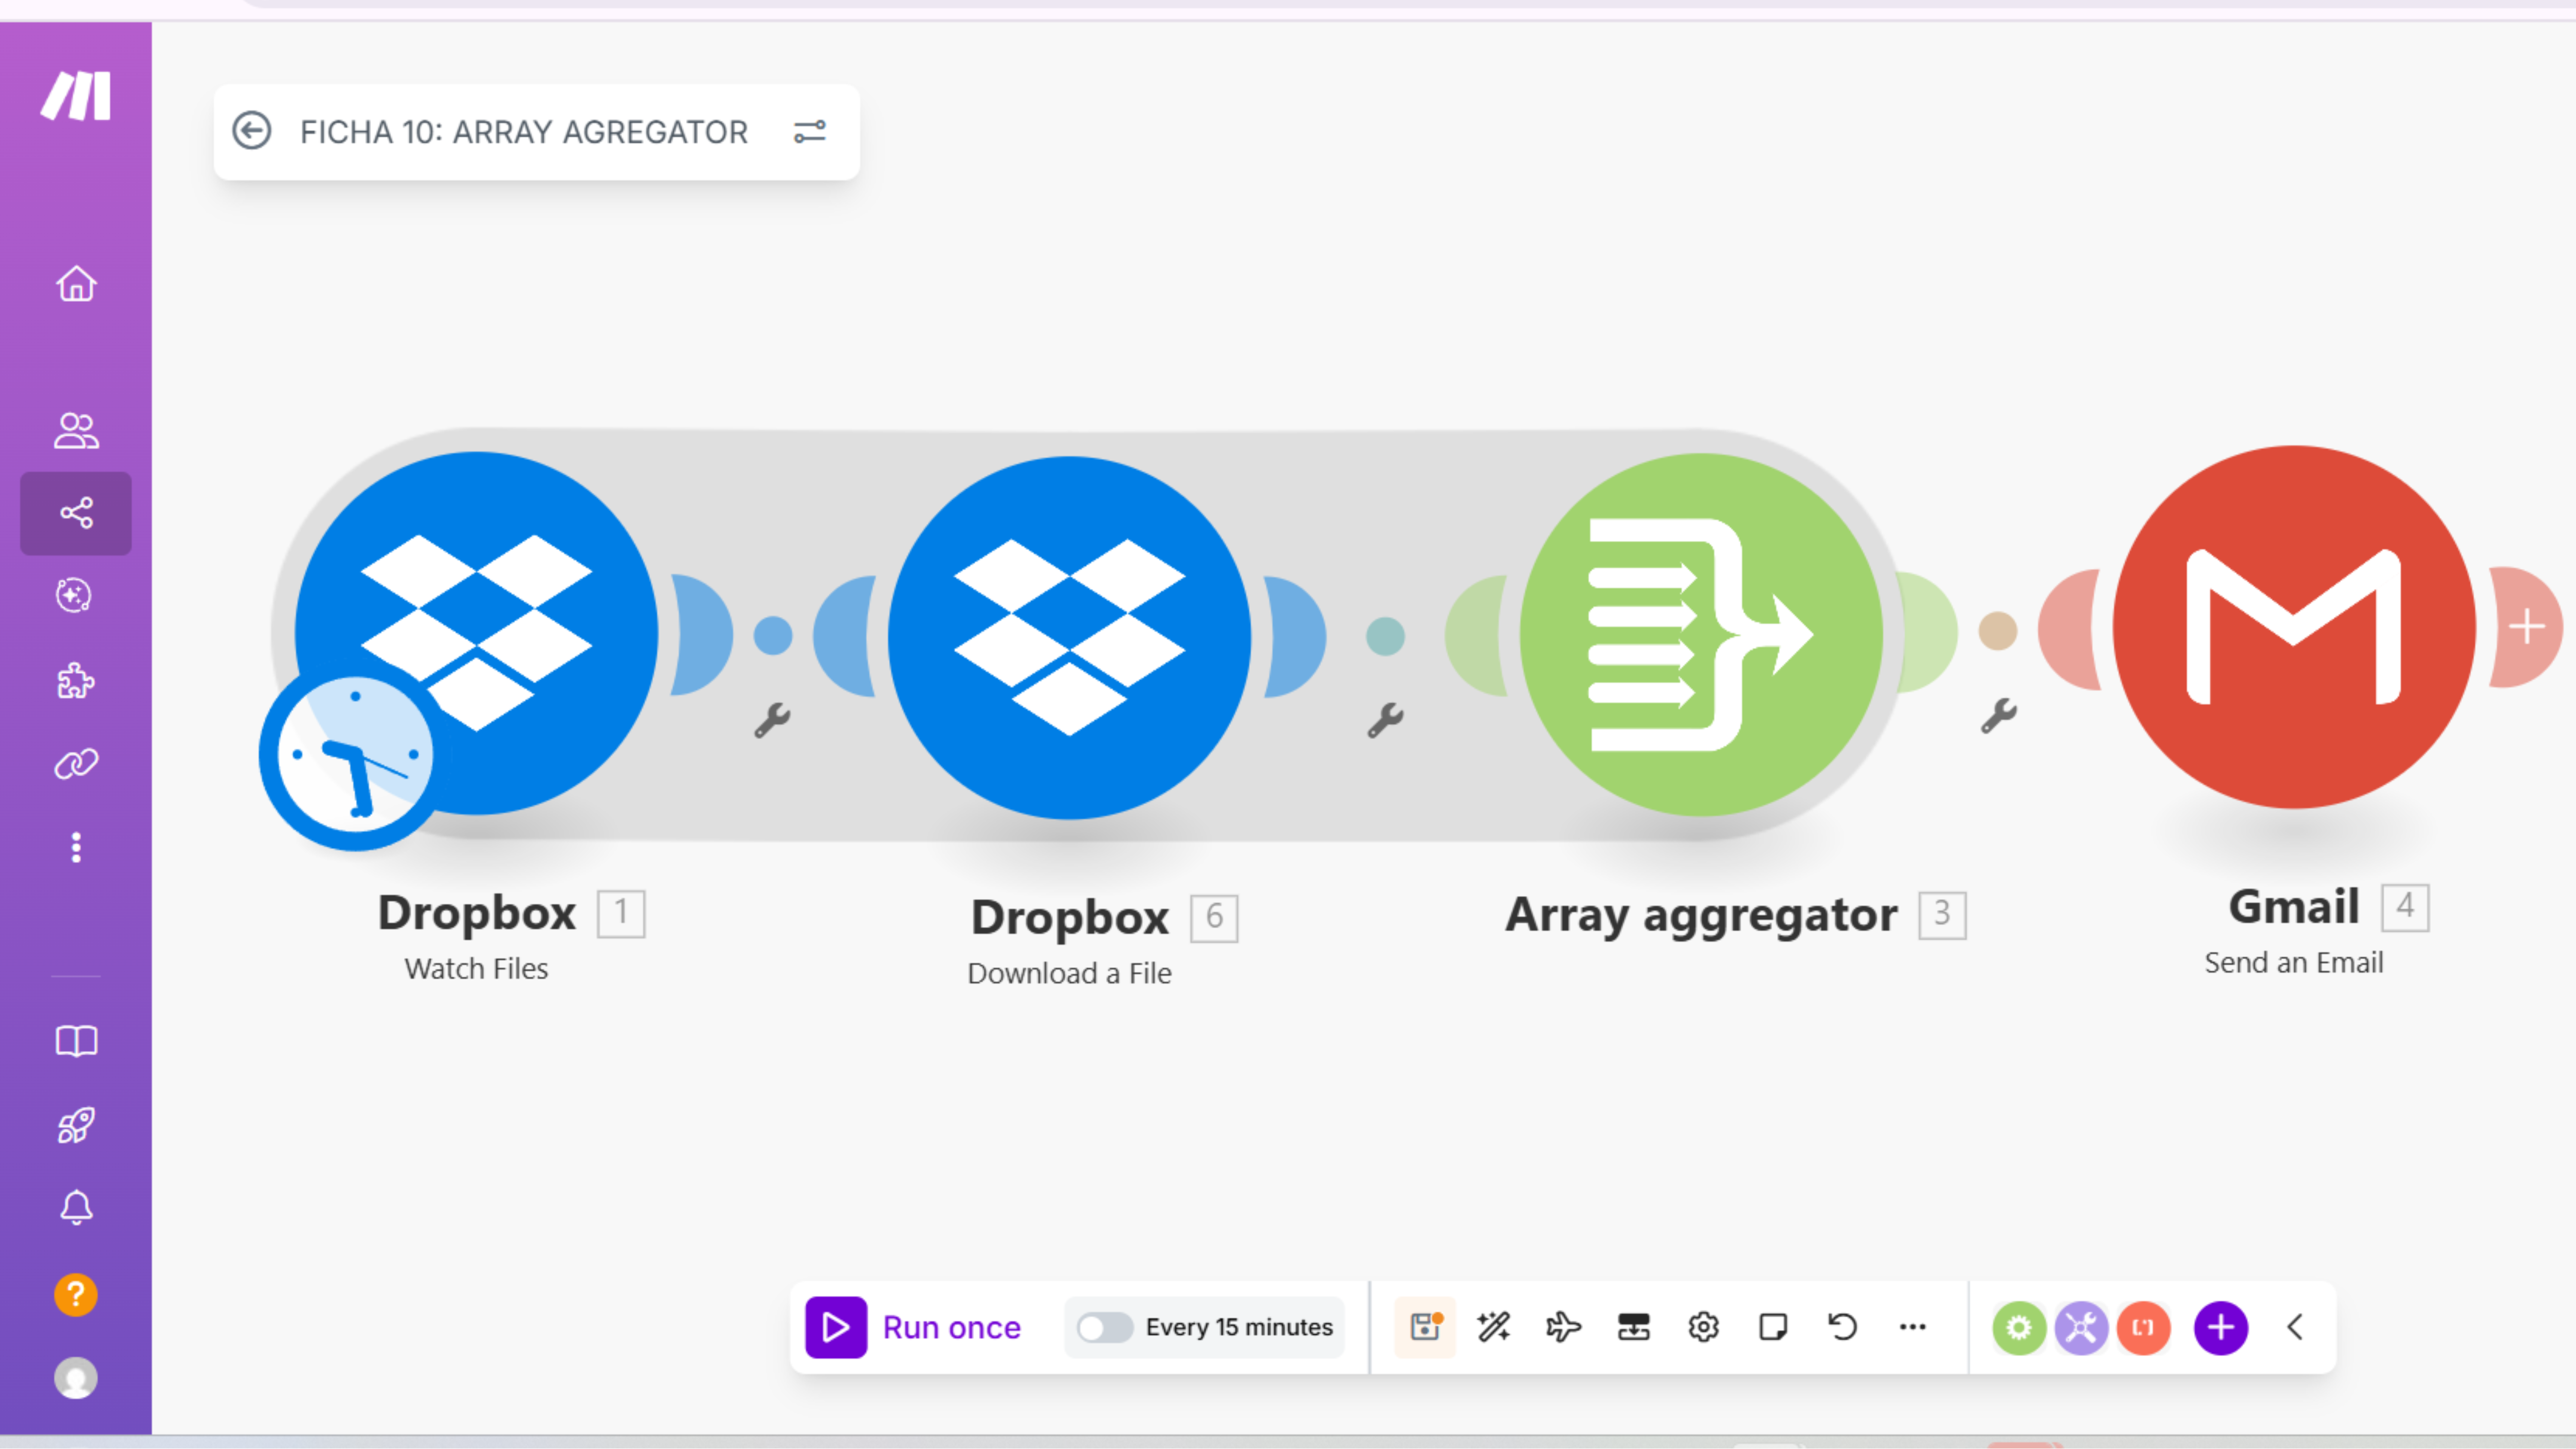Click the scenario name FICHA 10: ARRAY AGREGATOR
The width and height of the screenshot is (2576, 1449).
[524, 132]
